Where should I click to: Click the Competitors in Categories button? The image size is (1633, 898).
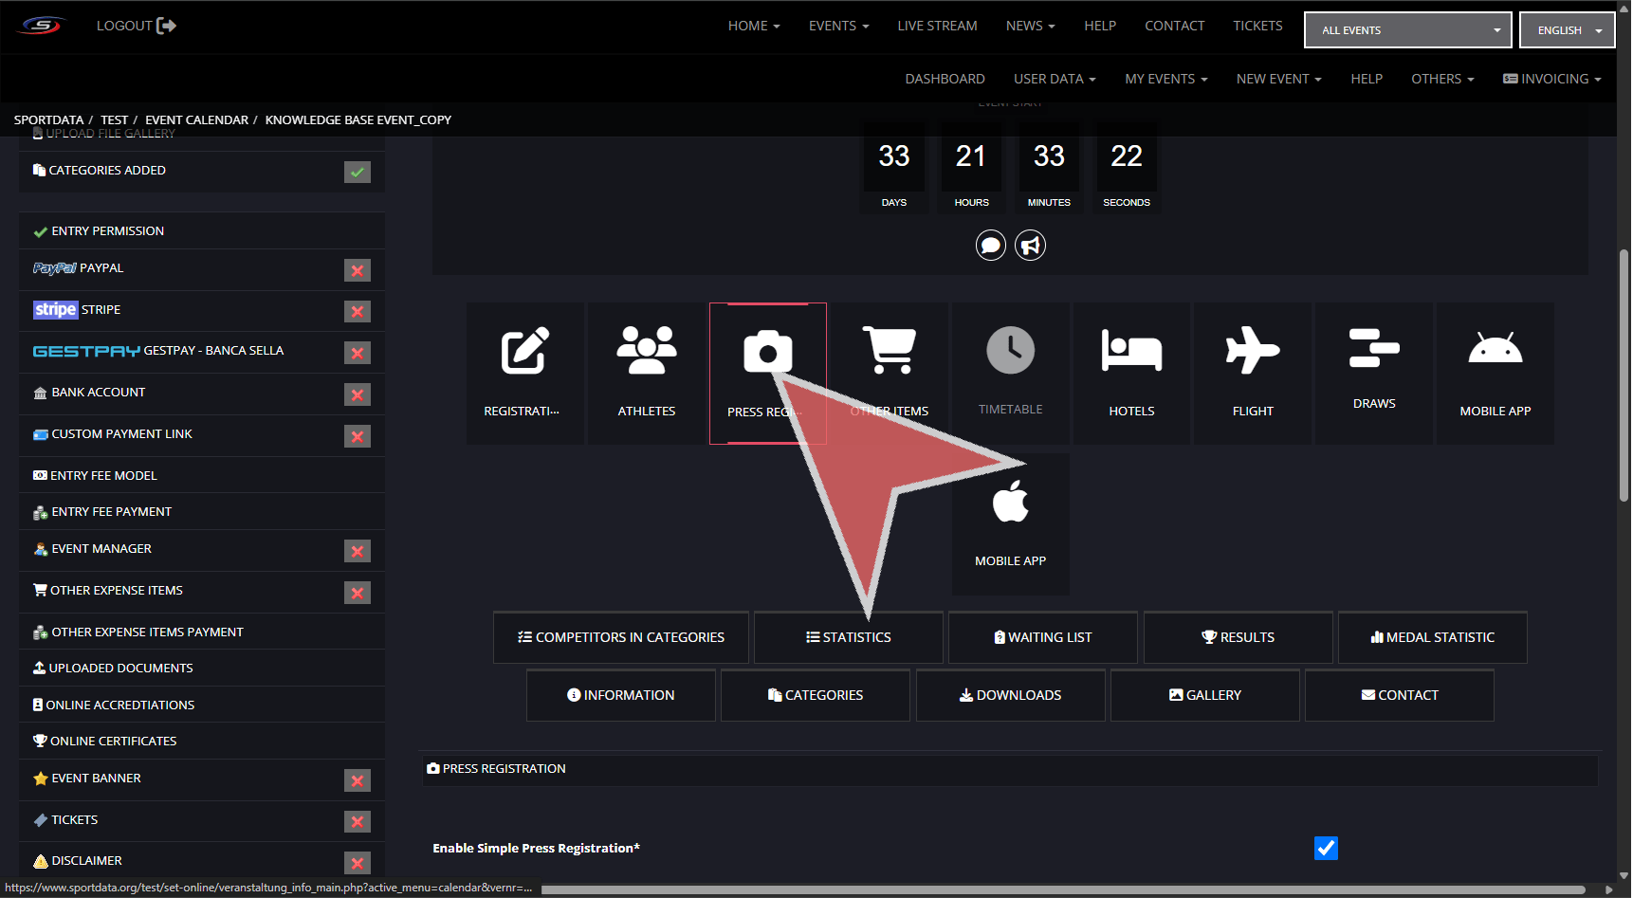(x=621, y=637)
